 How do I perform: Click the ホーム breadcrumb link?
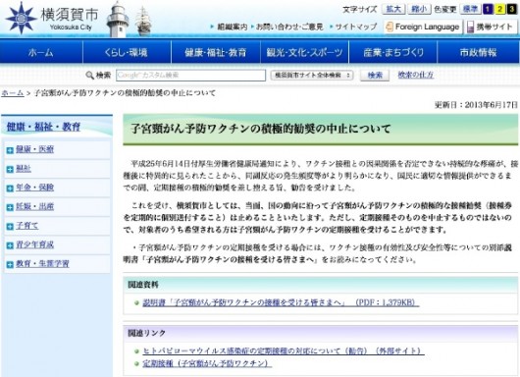pos(13,93)
